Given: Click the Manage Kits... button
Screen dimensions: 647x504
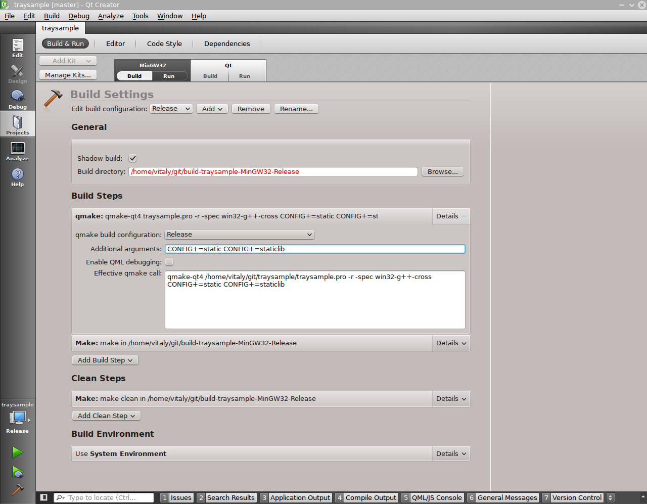Looking at the screenshot, I should [x=68, y=75].
